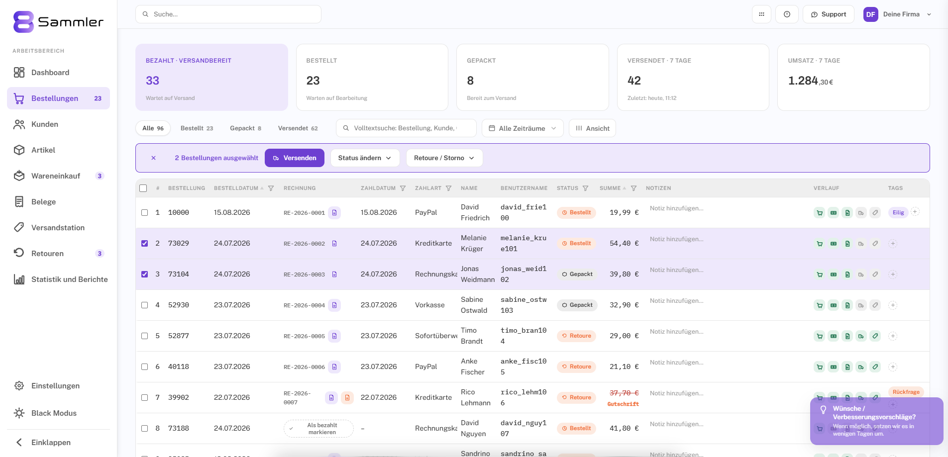Open invoice RE-2026-0004 document icon
This screenshot has height=457, width=948.
[334, 305]
